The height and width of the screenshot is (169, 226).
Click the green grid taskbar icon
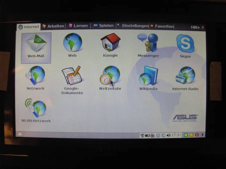point(186,135)
